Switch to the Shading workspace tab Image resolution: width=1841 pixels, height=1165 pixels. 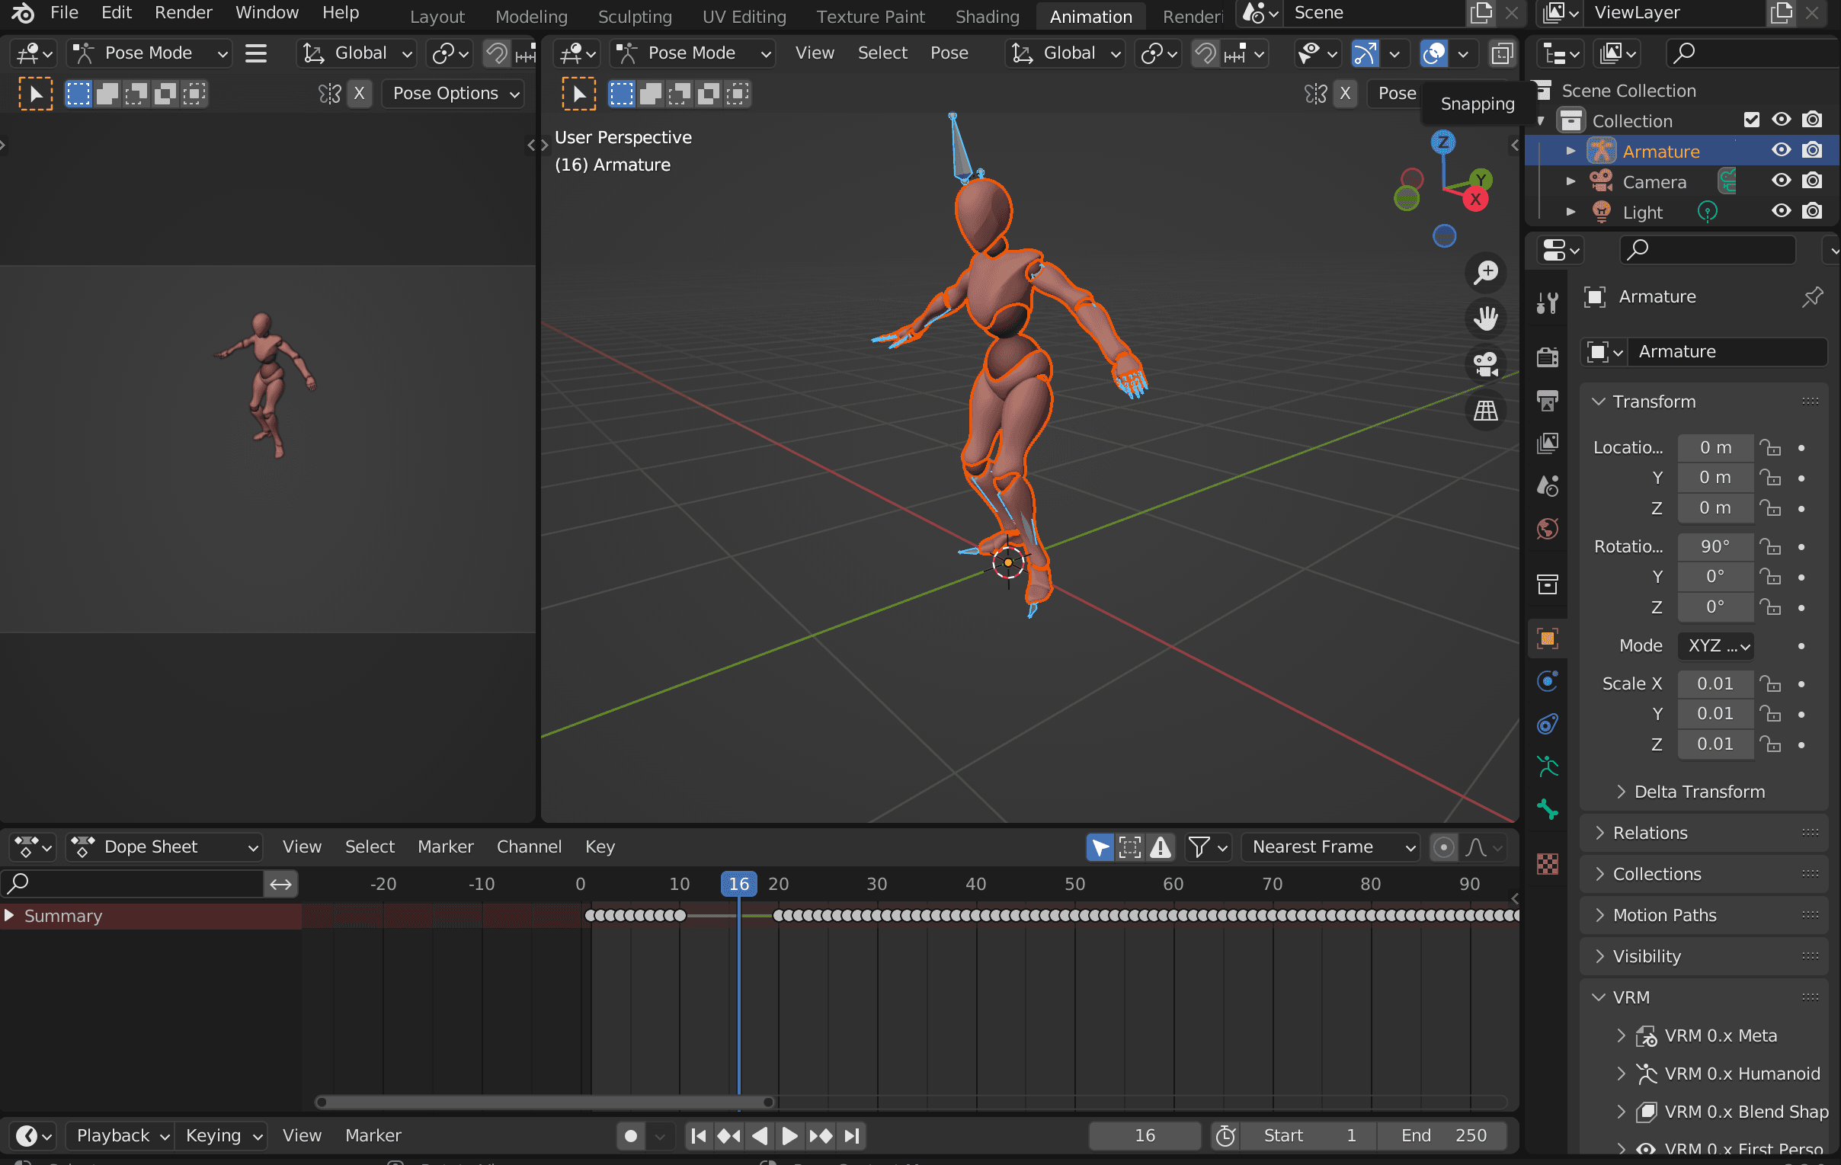tap(987, 16)
